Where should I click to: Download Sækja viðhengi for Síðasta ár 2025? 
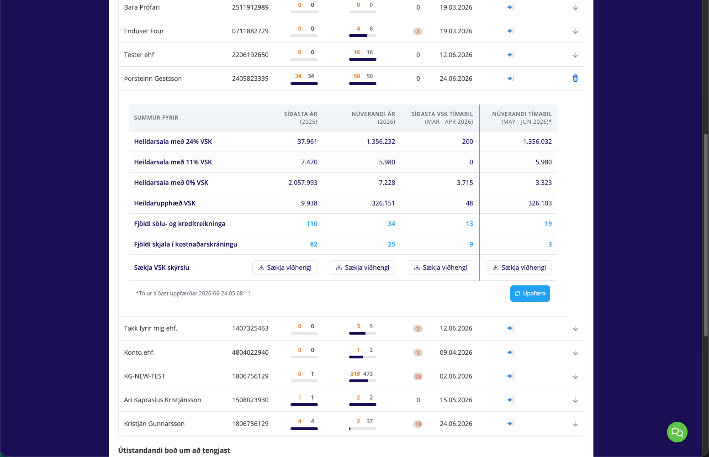click(x=285, y=268)
